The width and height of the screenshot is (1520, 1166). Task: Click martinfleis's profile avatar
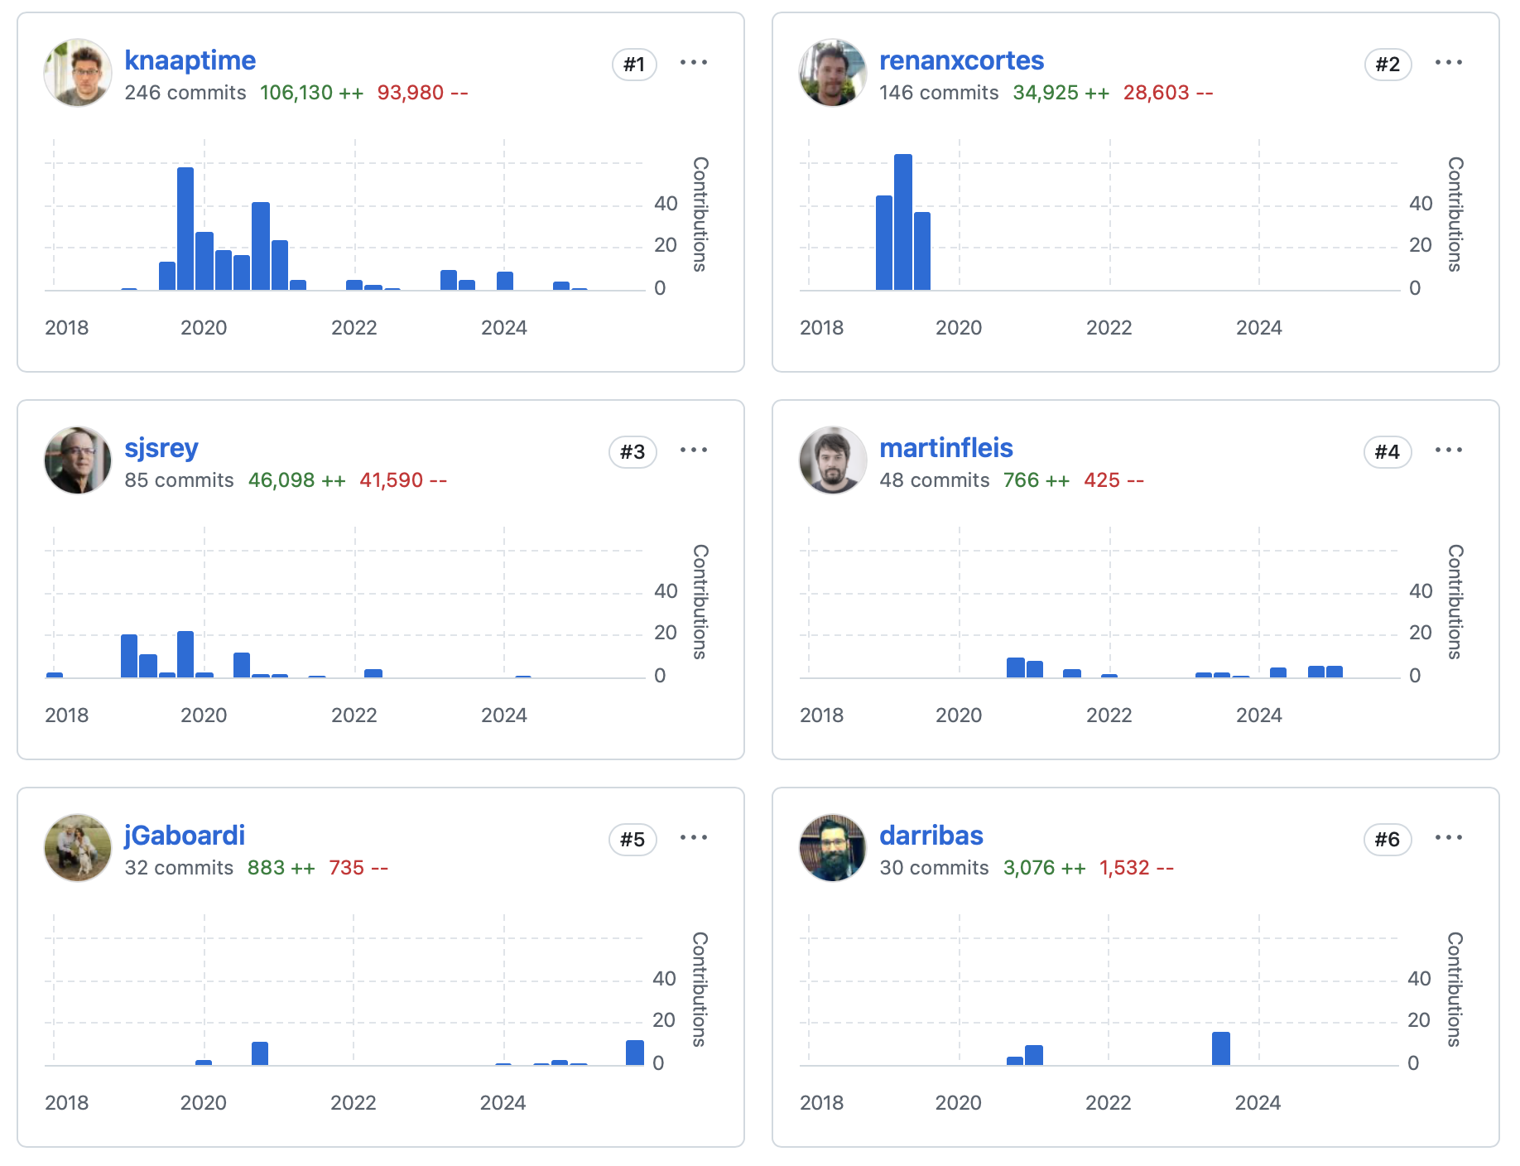(833, 460)
